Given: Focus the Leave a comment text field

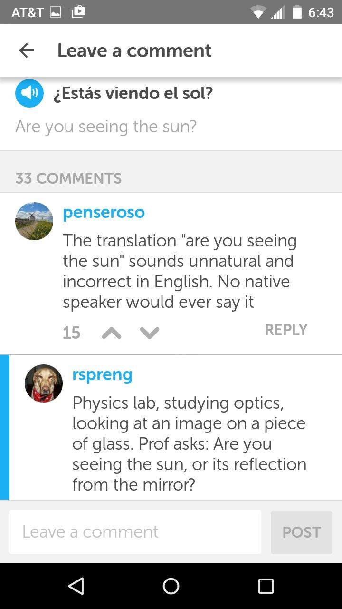Looking at the screenshot, I should point(135,532).
